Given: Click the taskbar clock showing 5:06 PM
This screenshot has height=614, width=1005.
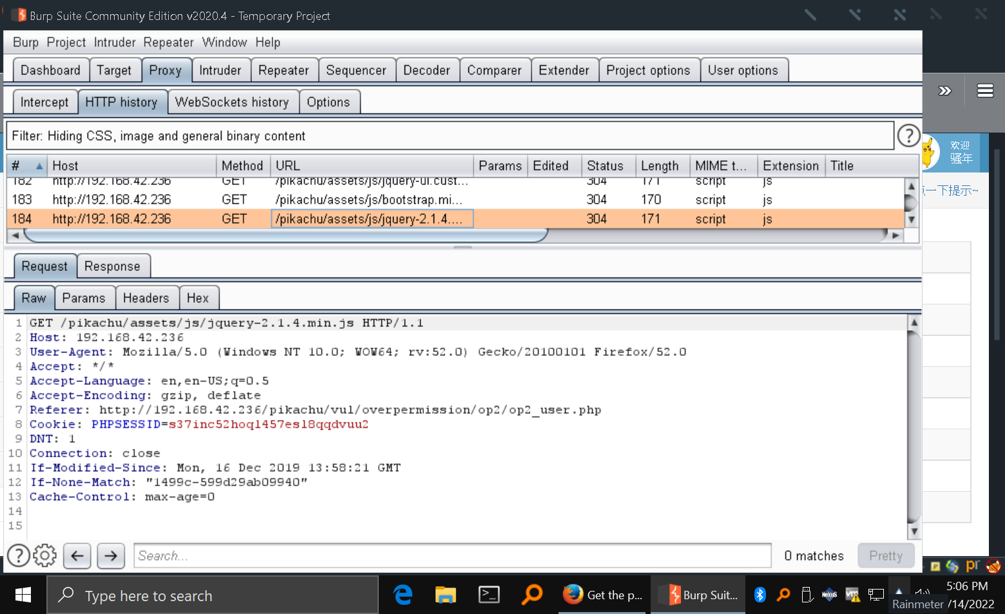Looking at the screenshot, I should [966, 586].
